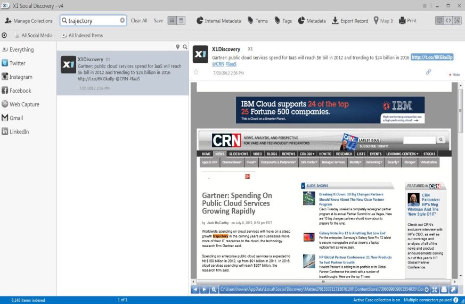Expand preview to full screen
The image size is (465, 304).
pyautogui.click(x=435, y=290)
